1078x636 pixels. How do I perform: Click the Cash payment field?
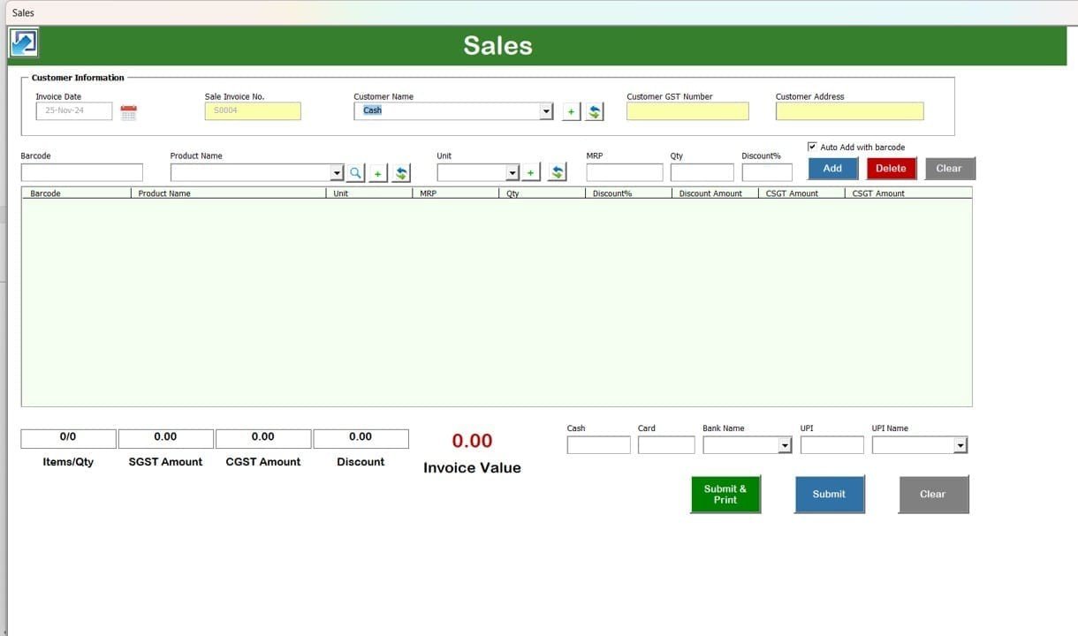point(599,445)
